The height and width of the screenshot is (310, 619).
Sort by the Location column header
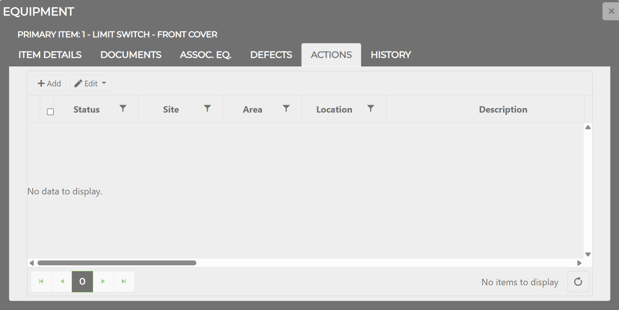(x=334, y=110)
